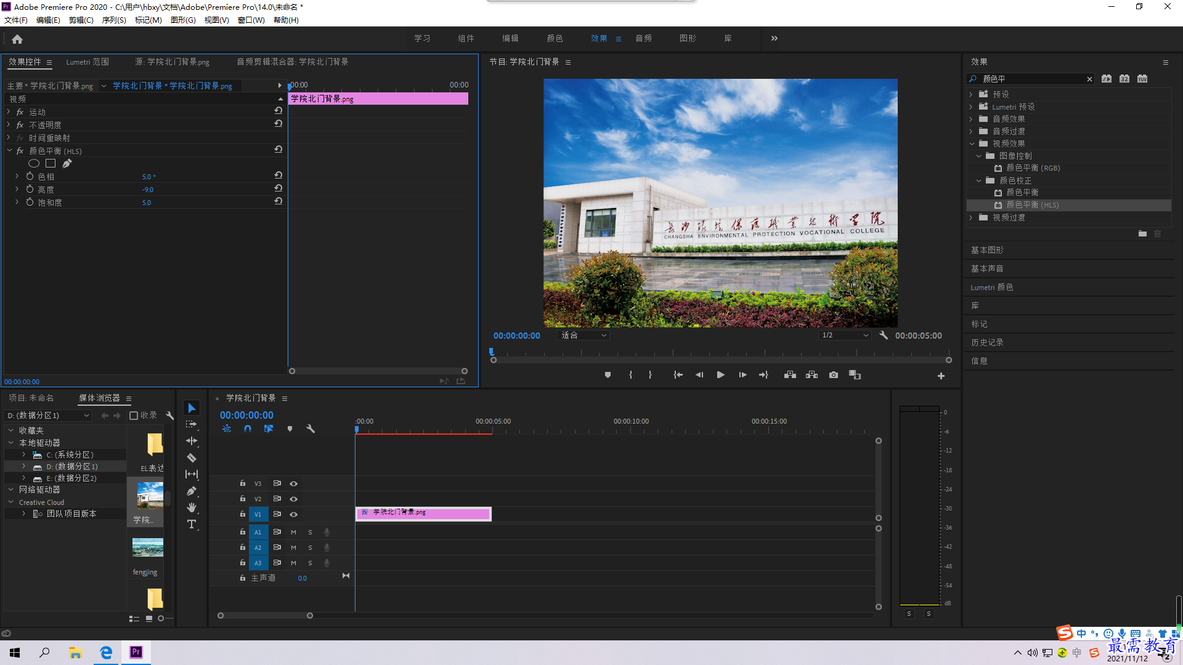Viewport: 1183px width, 665px height.
Task: Click the Add Marker button in program monitor
Action: point(608,375)
